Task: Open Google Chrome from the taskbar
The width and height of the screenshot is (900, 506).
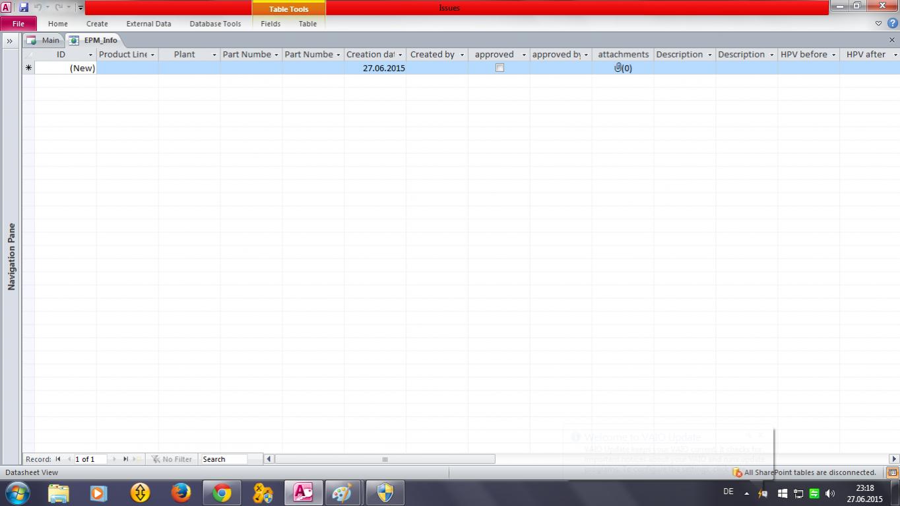Action: (x=222, y=493)
